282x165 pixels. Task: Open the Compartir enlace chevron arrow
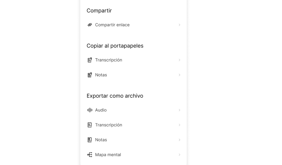coord(180,25)
